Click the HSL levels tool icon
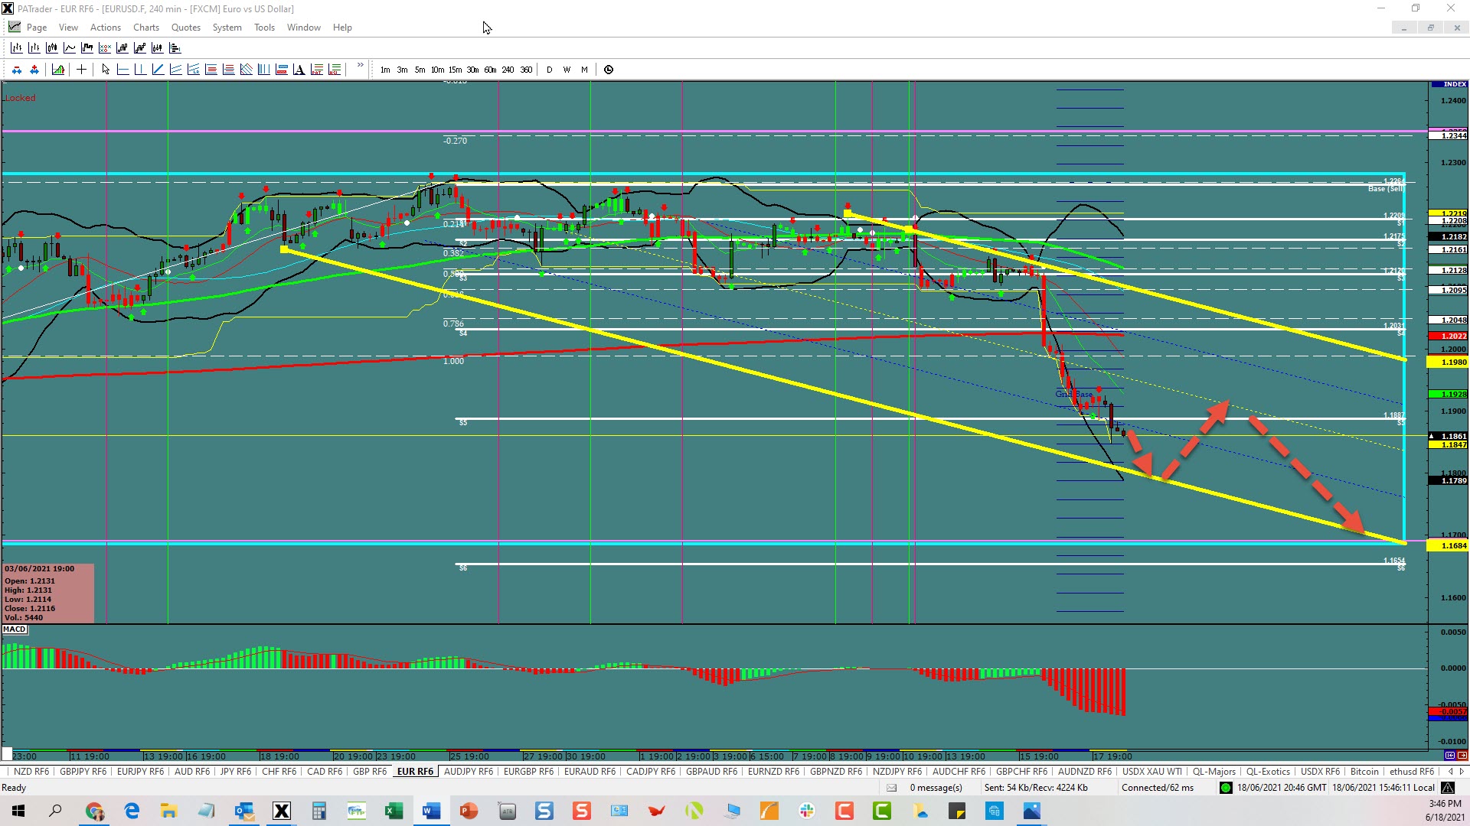 334,70
